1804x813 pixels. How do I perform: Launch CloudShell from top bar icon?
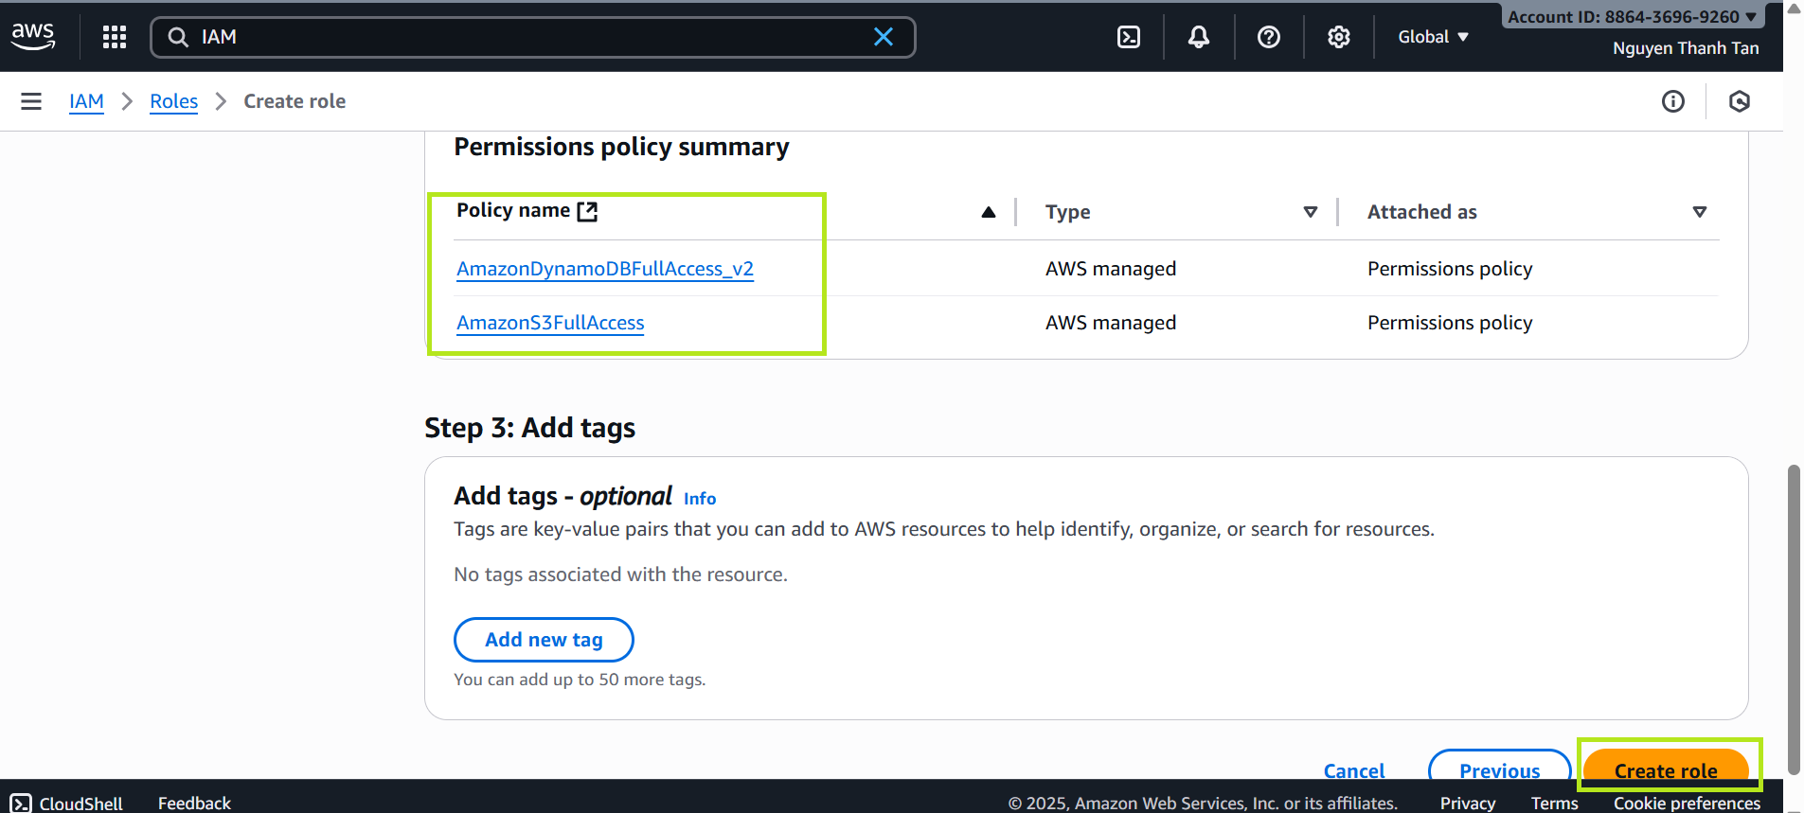click(x=1128, y=37)
